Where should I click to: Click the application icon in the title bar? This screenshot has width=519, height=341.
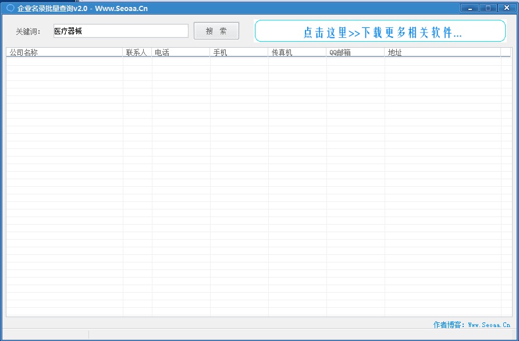10,8
